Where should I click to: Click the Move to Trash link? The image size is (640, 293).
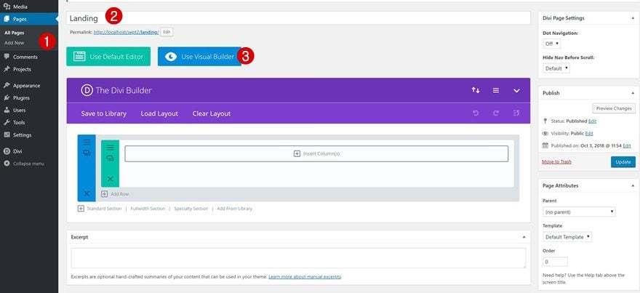click(557, 162)
